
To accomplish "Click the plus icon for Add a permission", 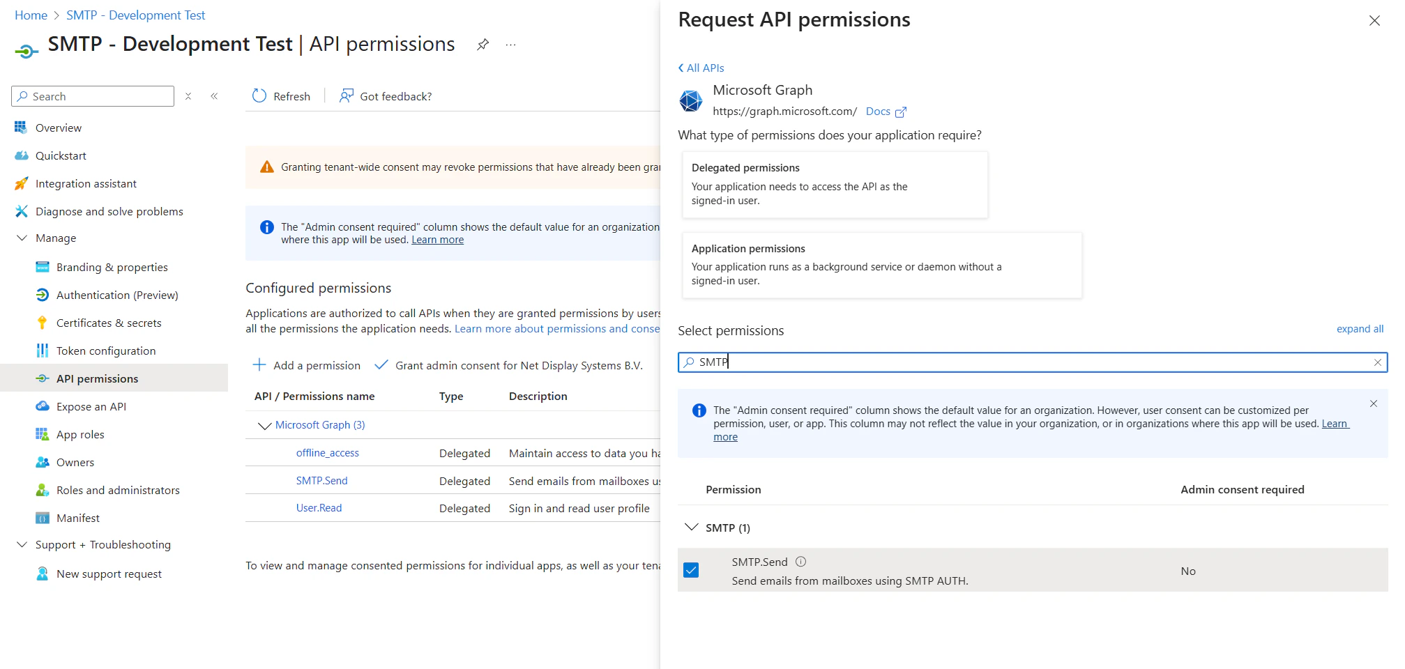I will point(259,364).
